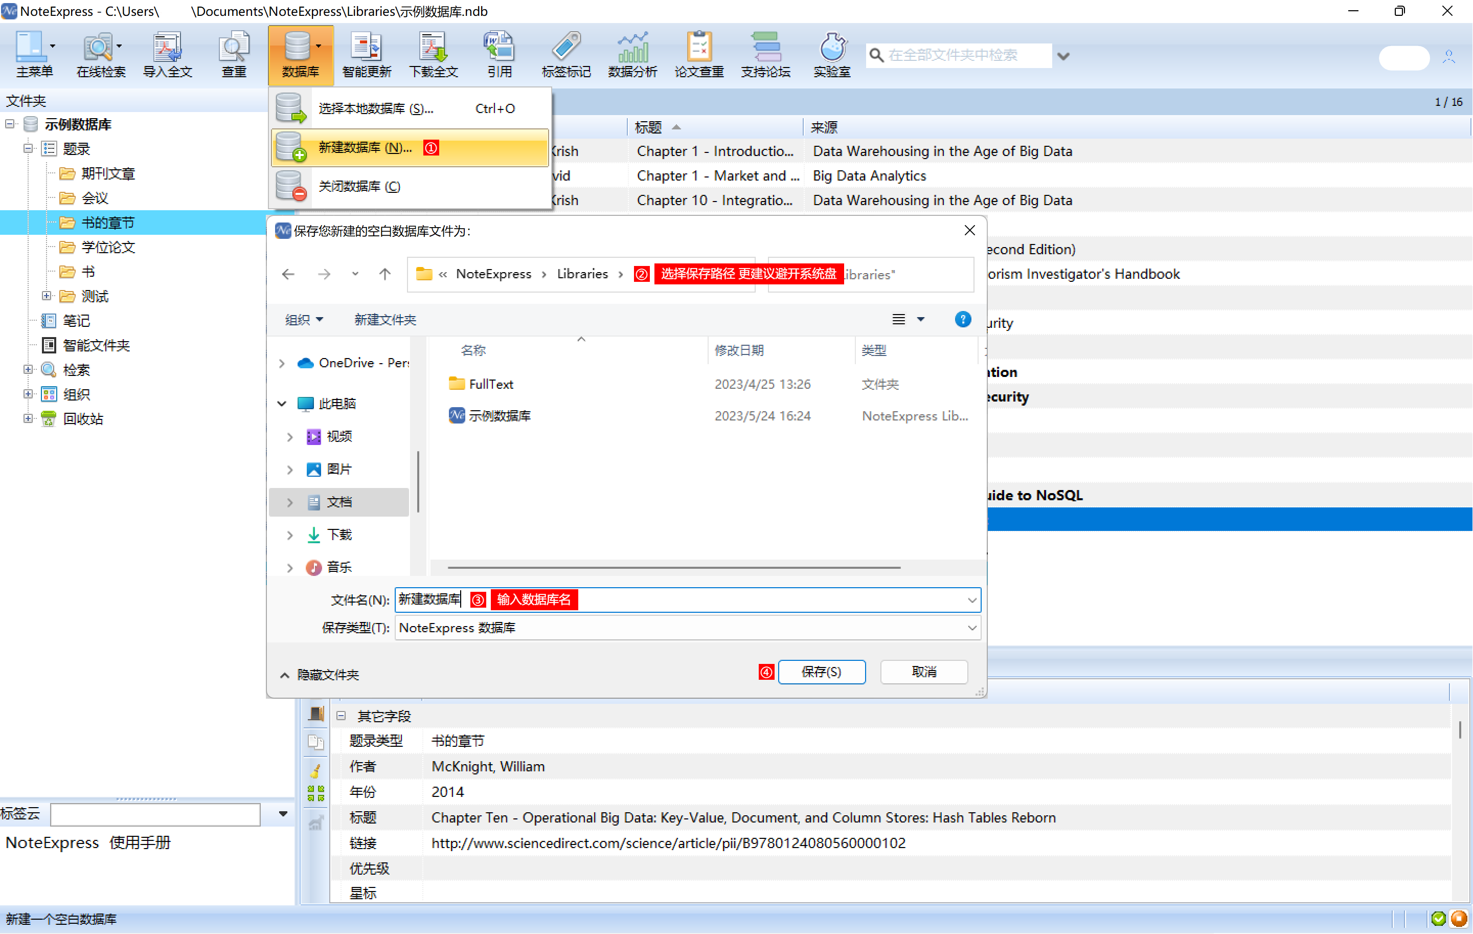
Task: Collapse folders via 隐藏文件夹
Action: [320, 675]
